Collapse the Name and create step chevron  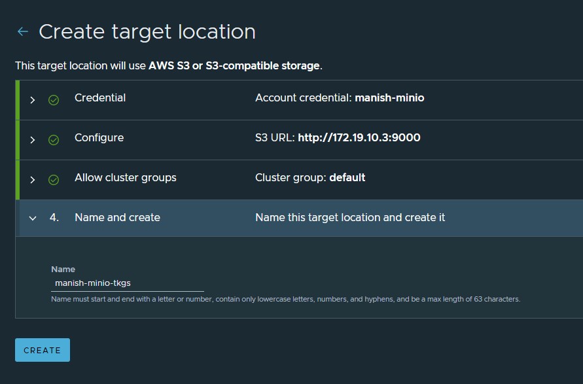(33, 218)
